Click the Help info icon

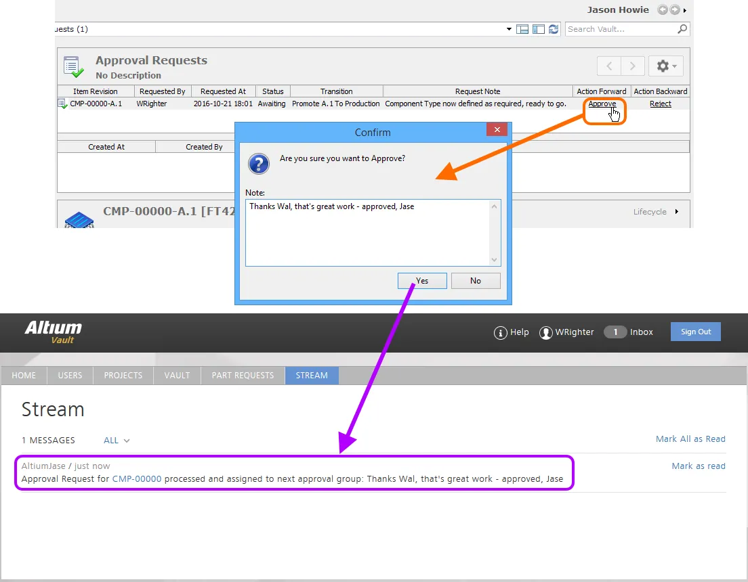[x=500, y=333]
